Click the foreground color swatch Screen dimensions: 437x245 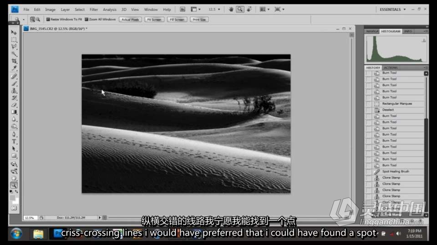[13, 197]
